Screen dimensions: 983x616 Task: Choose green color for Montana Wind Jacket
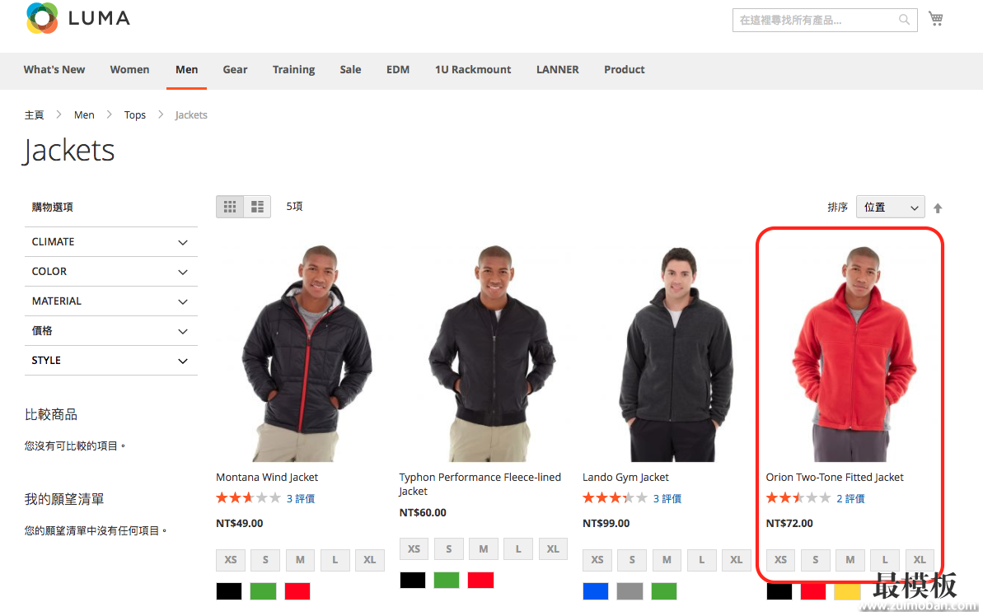click(x=264, y=591)
